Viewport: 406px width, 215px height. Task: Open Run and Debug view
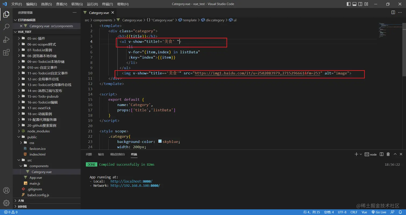pyautogui.click(x=6, y=40)
